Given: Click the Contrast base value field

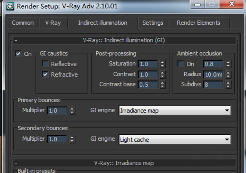Looking at the screenshot, I should tap(148, 85).
